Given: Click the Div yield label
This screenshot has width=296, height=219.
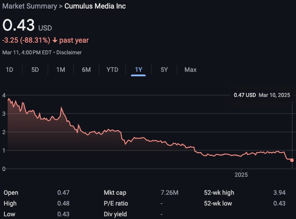Looking at the screenshot, I should click(115, 214).
